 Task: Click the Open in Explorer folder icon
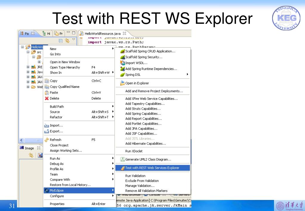pyautogui.click(x=122, y=83)
